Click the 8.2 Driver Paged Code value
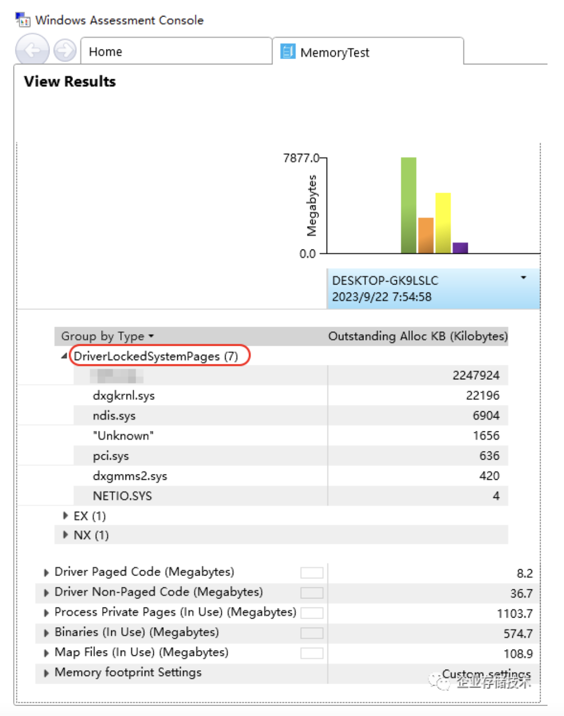The image size is (564, 716). (x=525, y=573)
